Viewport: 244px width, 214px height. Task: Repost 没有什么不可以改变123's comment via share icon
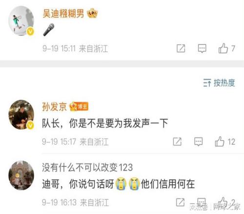coord(180,202)
